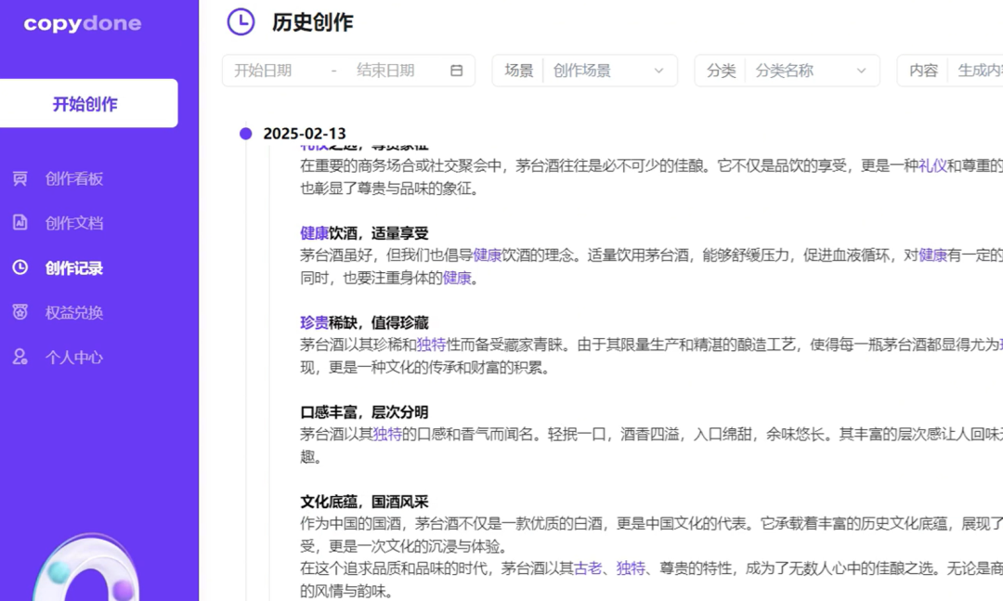
Task: Click 独特 link in 茅台酒以其独特的口感
Action: coord(387,435)
